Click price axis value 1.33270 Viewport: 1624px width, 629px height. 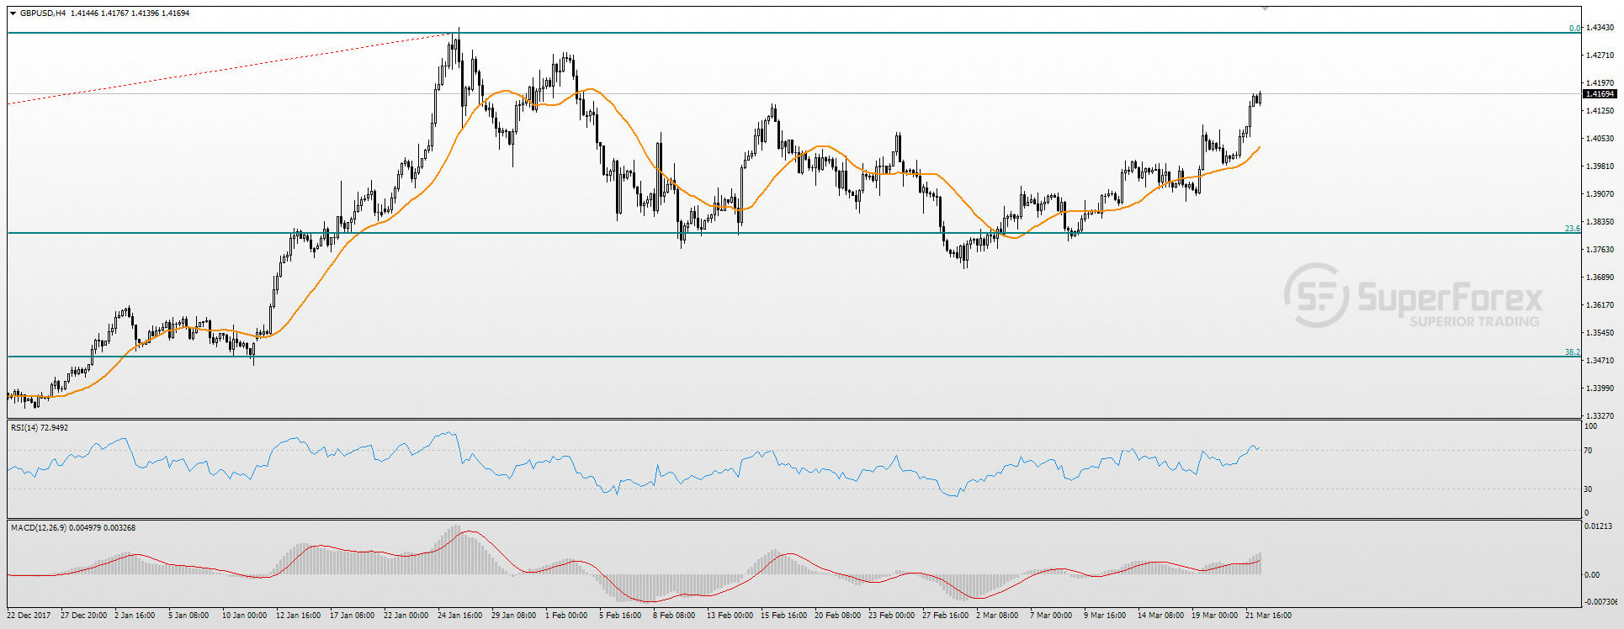[x=1600, y=416]
